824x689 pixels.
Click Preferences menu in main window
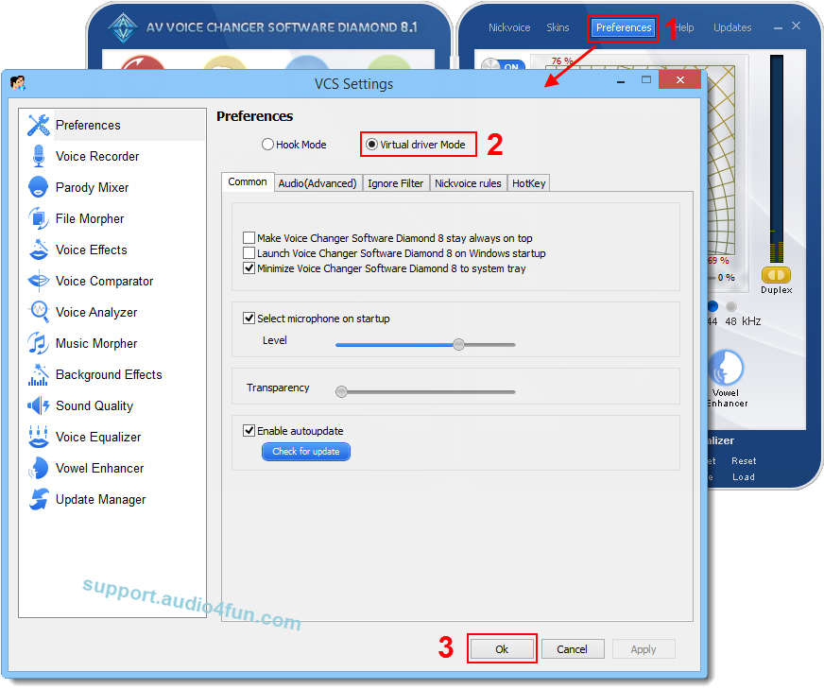pyautogui.click(x=624, y=27)
